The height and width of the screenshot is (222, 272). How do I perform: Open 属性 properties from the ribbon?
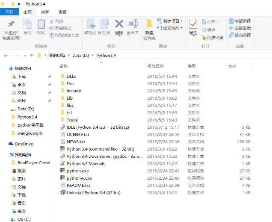pos(193,26)
